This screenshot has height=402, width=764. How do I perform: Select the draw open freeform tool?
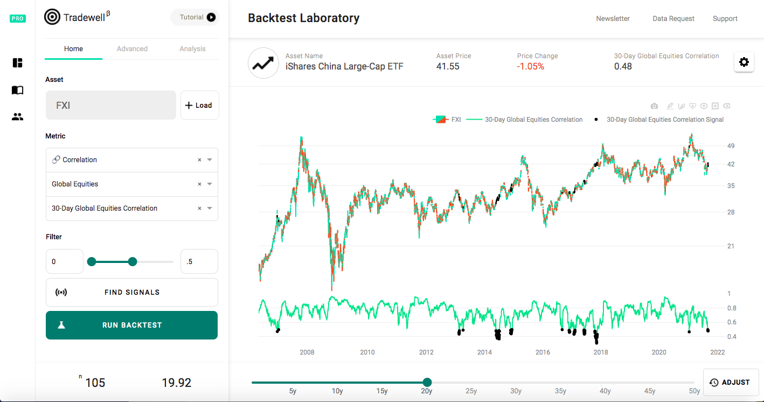(x=681, y=106)
